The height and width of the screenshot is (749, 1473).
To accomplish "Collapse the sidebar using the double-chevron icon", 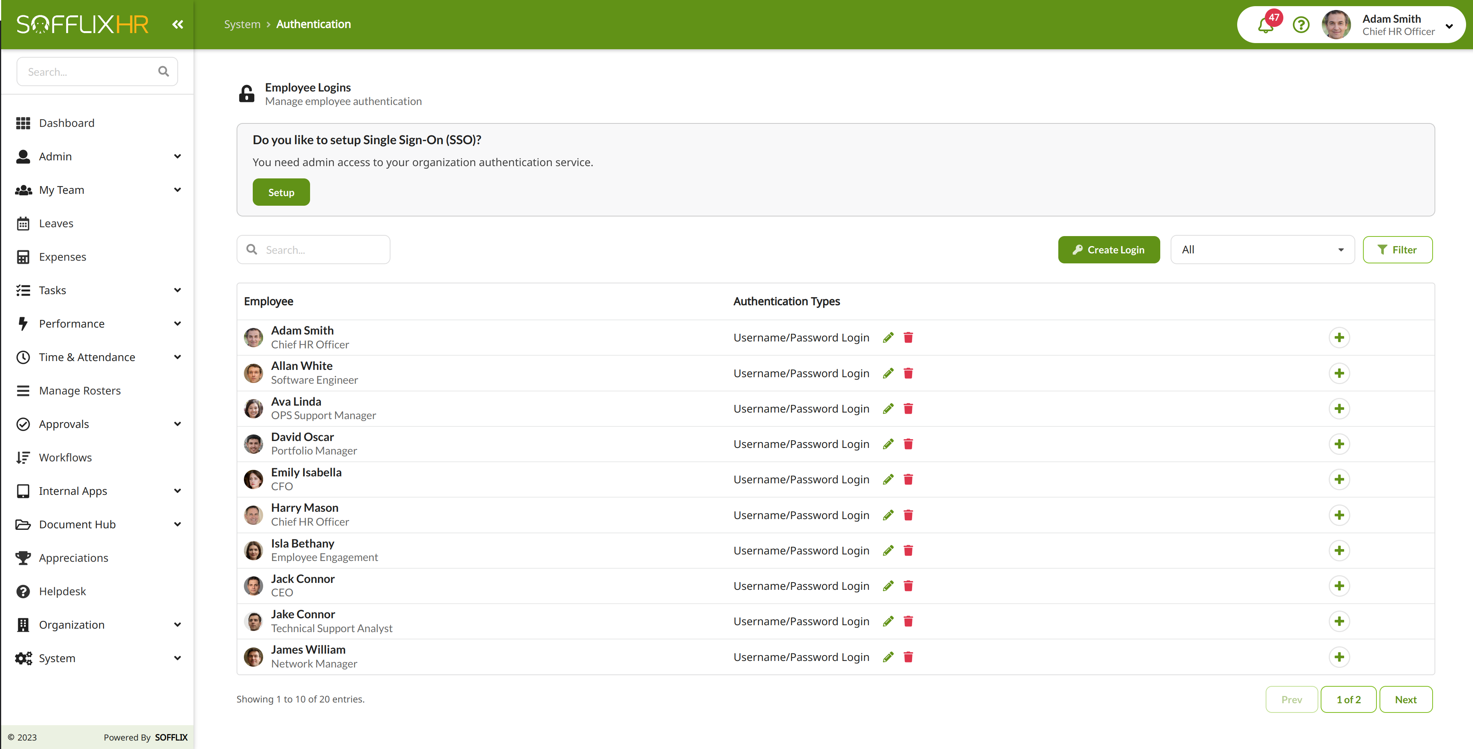I will [177, 24].
